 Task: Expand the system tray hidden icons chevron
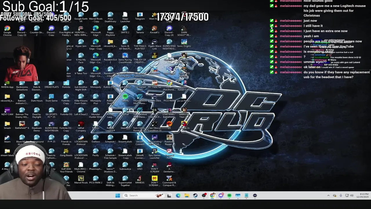click(x=328, y=195)
